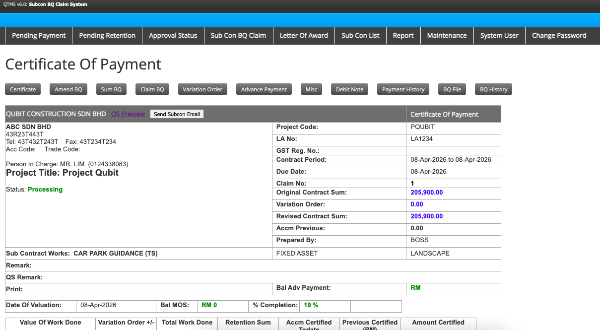
Task: Click the Accm Previous value 0.00
Action: pyautogui.click(x=417, y=228)
